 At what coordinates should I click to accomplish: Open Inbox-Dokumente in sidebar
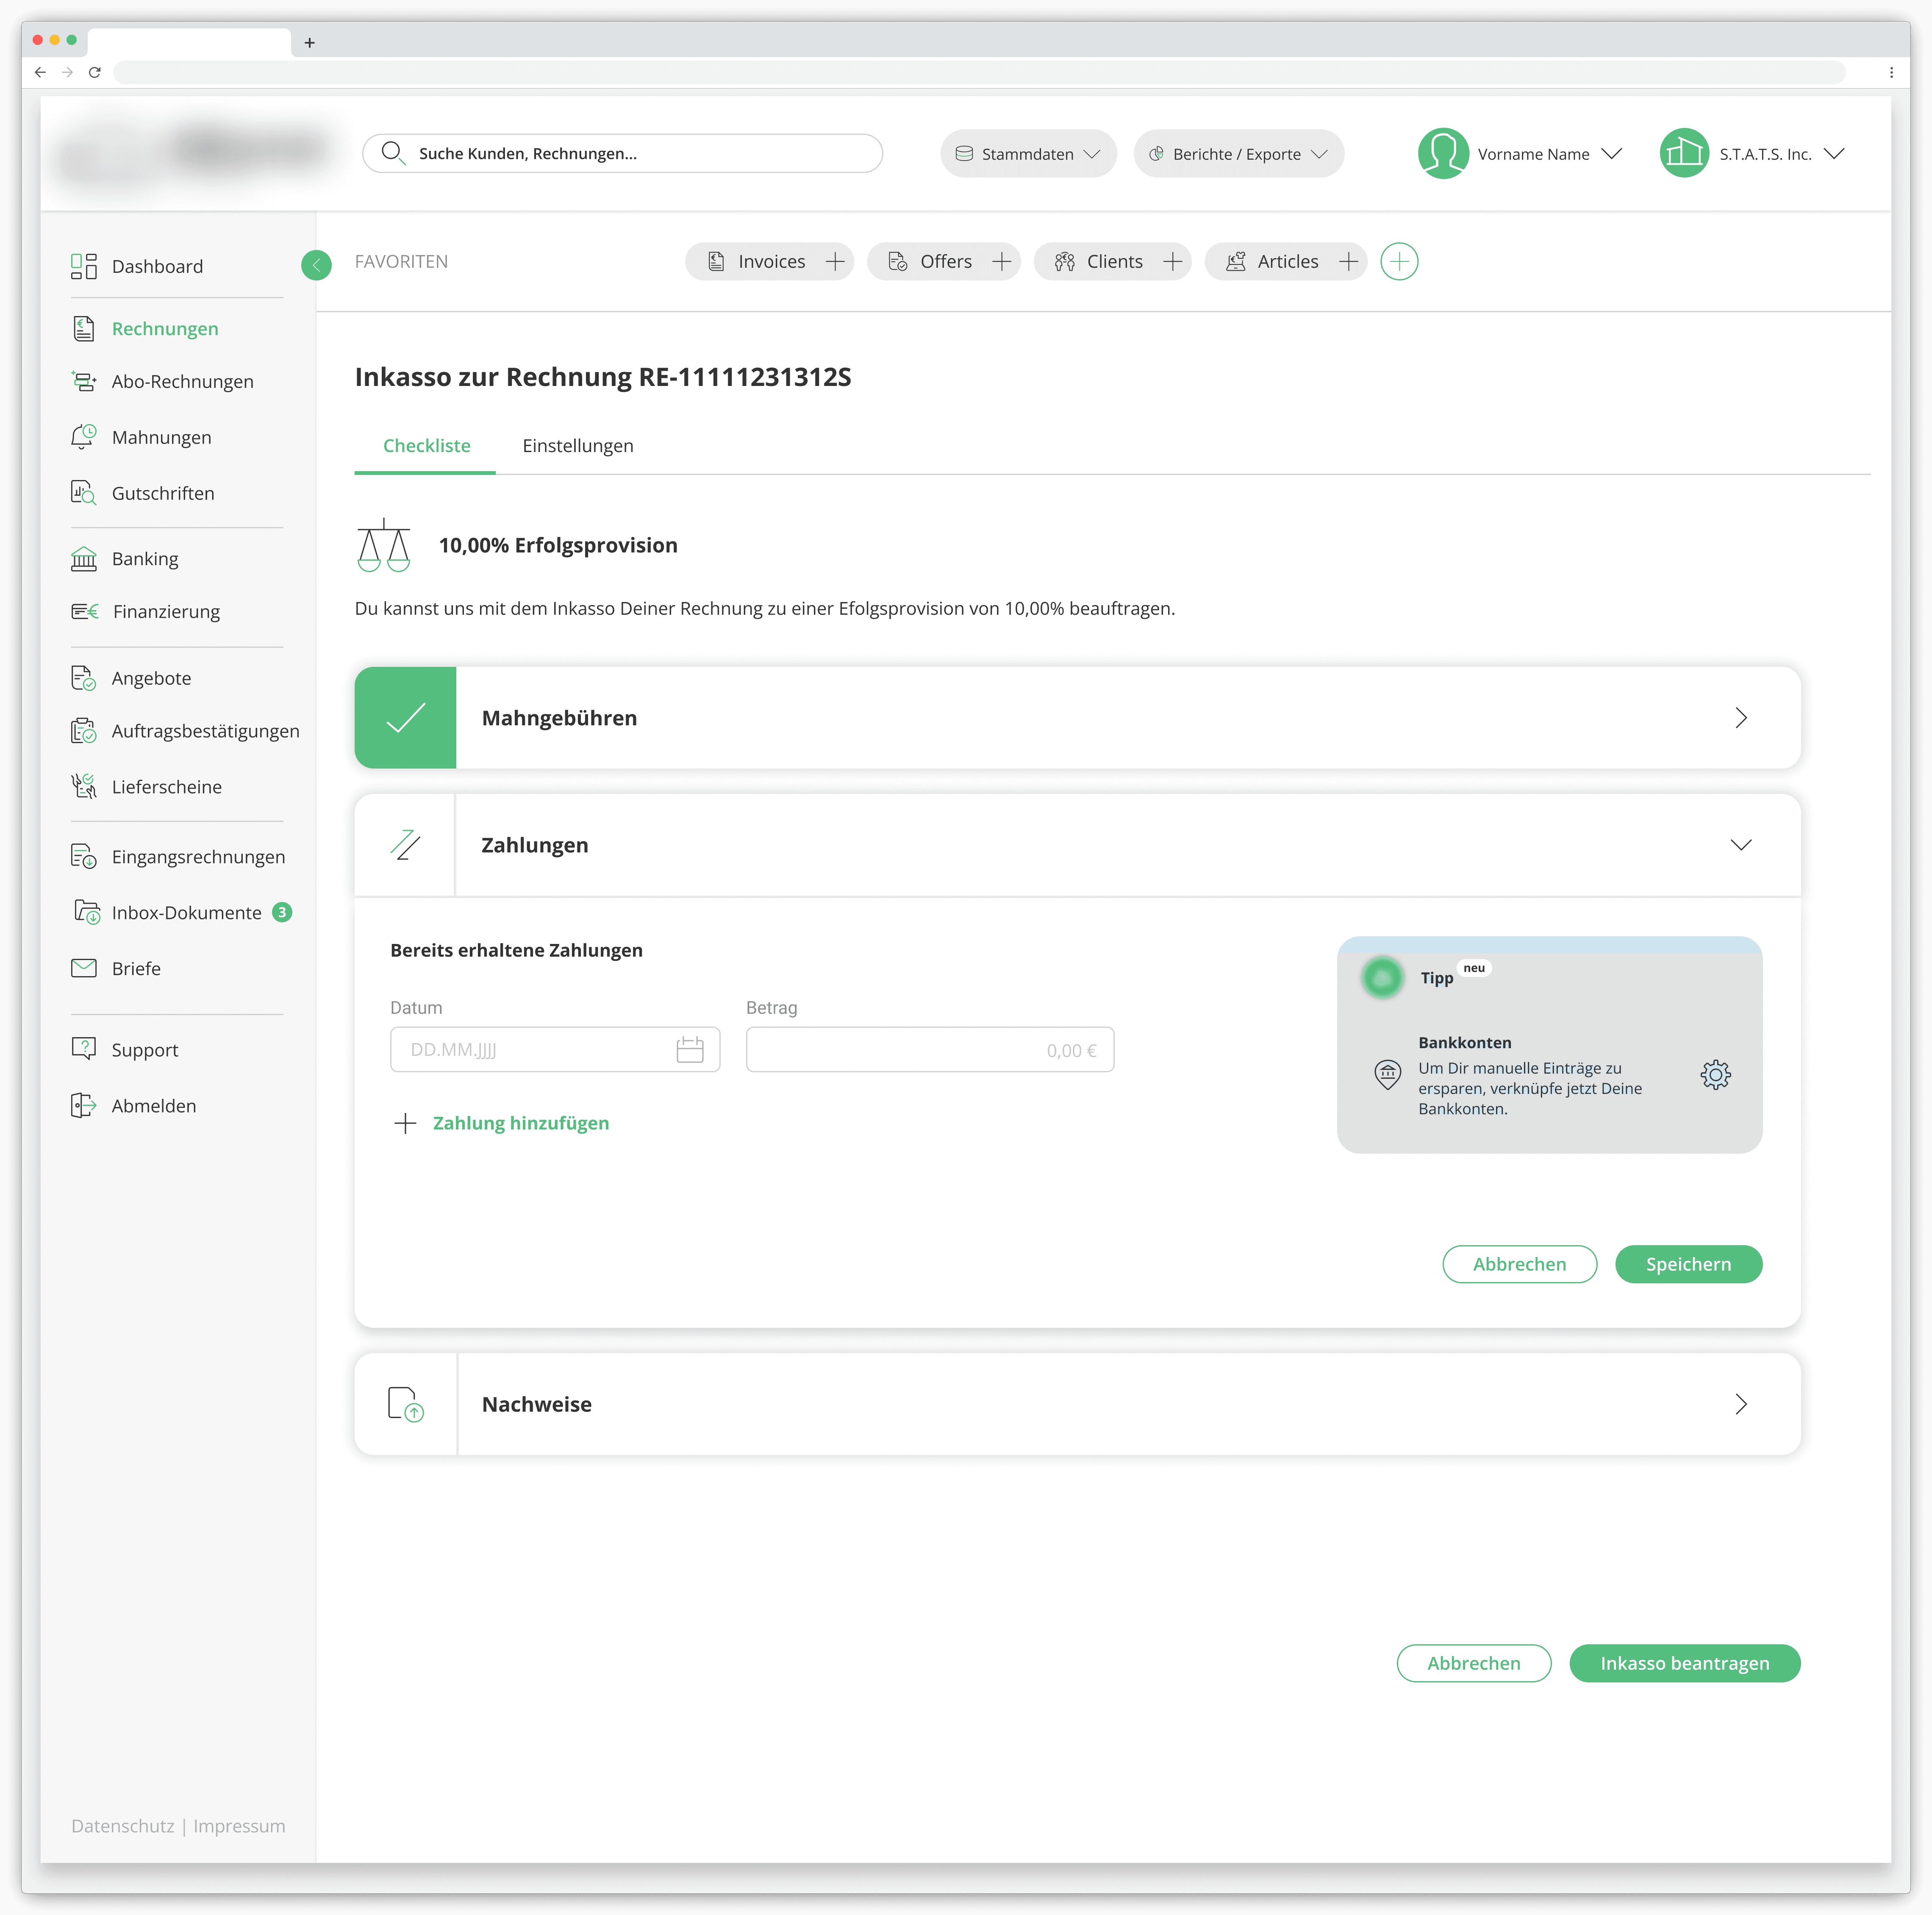coord(186,912)
